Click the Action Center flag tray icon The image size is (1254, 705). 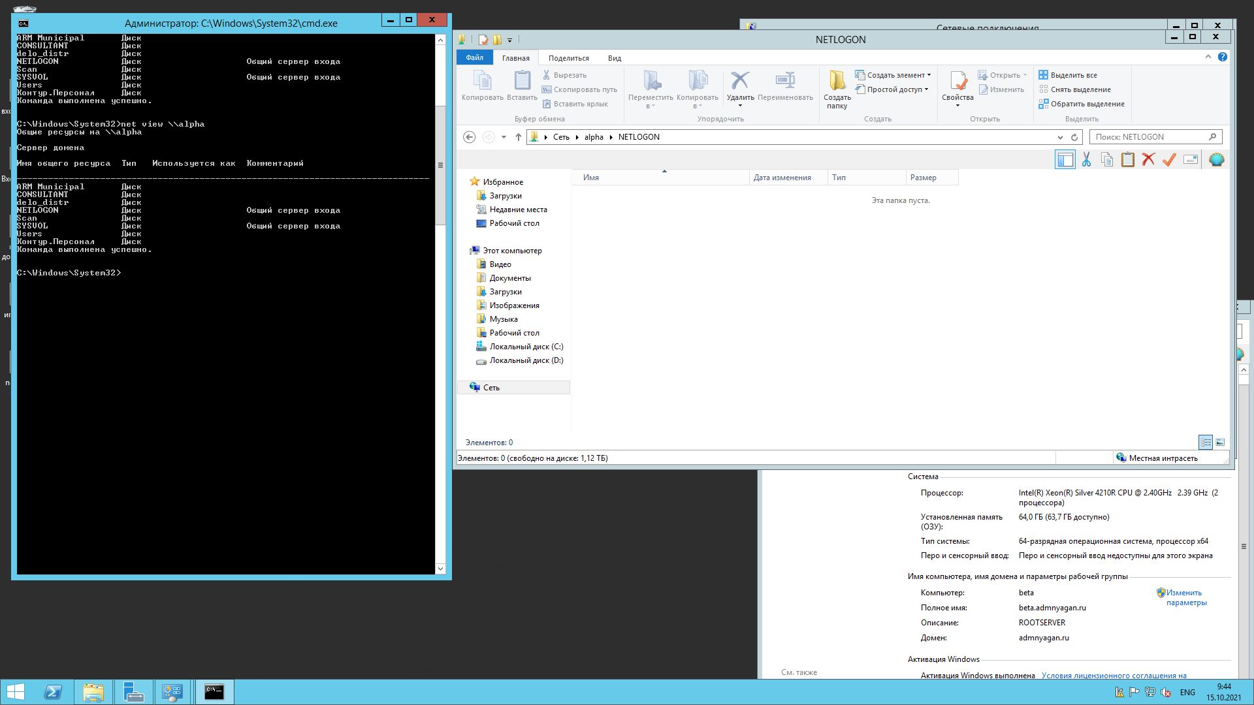point(1134,693)
